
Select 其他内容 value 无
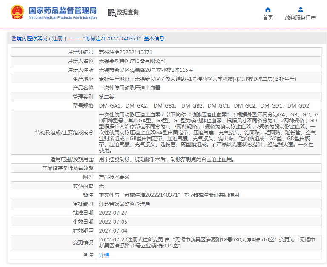(x=101, y=186)
